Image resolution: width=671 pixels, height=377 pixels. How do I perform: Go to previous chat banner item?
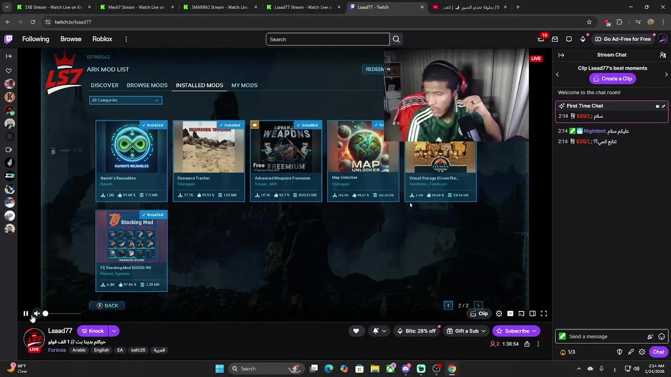557,74
